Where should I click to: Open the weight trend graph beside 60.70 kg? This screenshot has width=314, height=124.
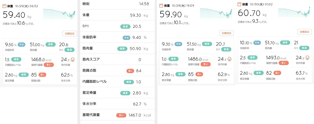click(294, 12)
